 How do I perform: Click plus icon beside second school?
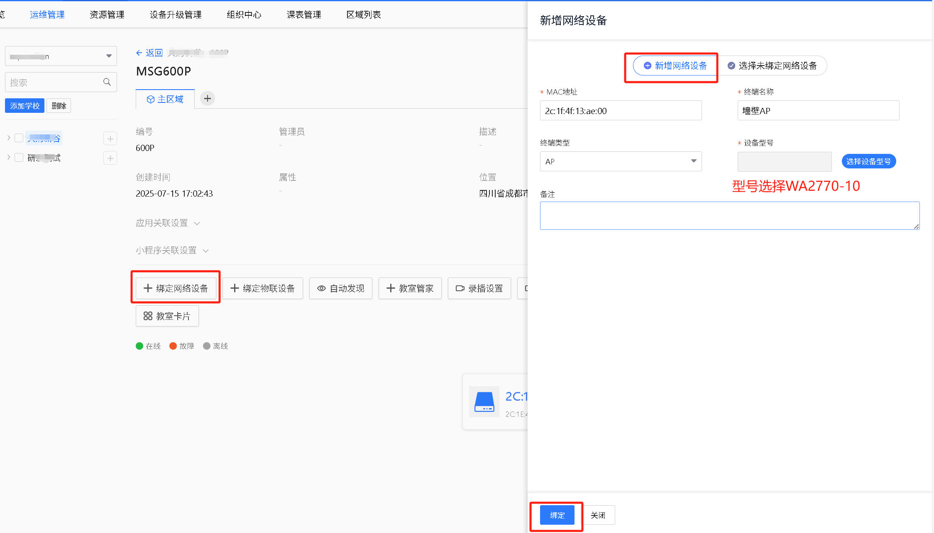coord(110,158)
